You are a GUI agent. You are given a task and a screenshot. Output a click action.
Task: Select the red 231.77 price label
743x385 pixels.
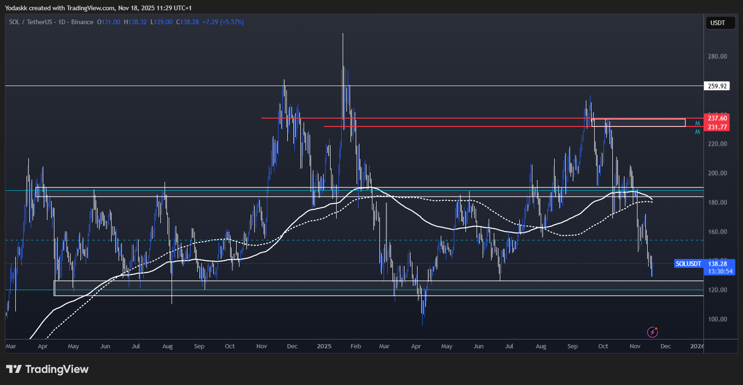(717, 127)
